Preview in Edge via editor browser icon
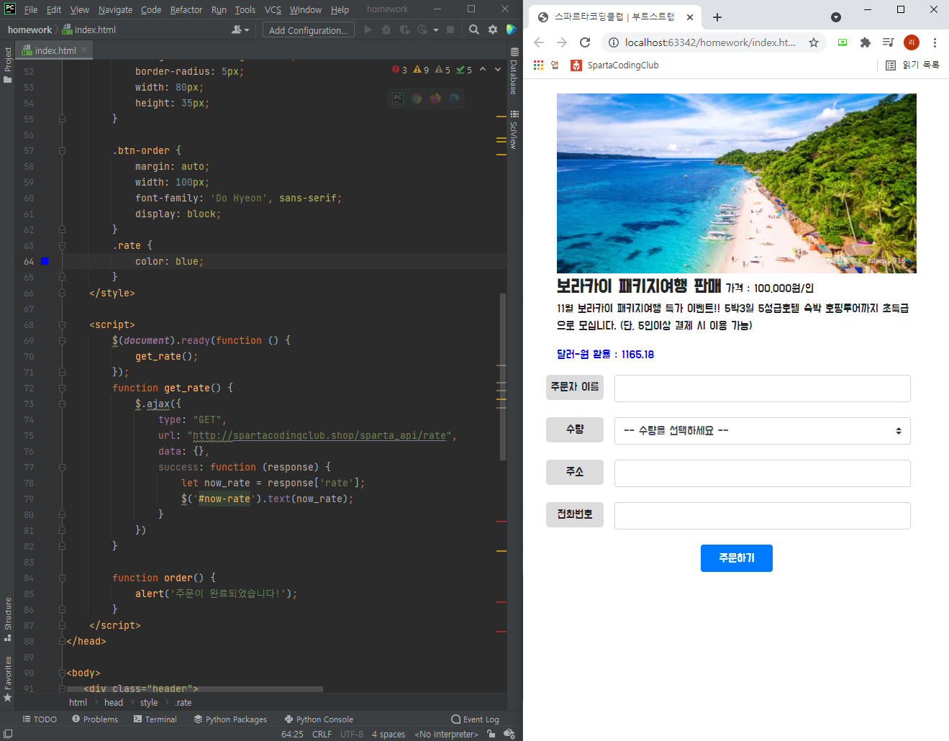 (454, 98)
